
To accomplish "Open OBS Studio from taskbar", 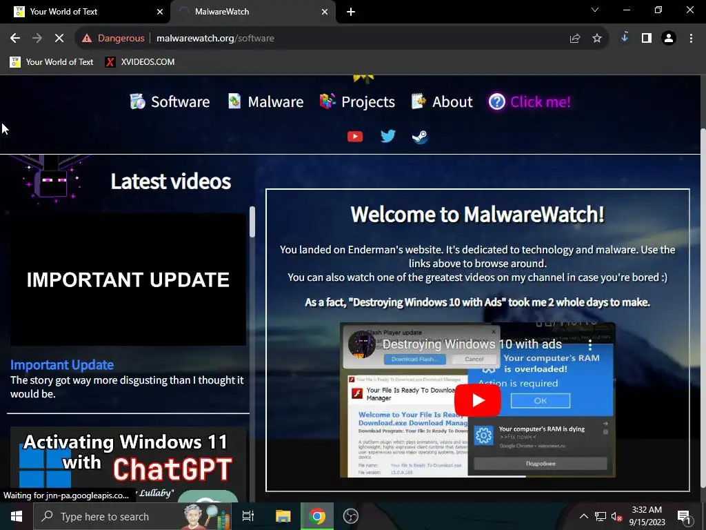I will click(351, 516).
